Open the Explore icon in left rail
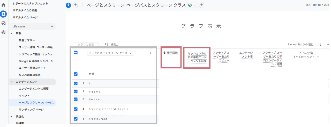Screen dimensions: 331x127 click(x=3, y=23)
